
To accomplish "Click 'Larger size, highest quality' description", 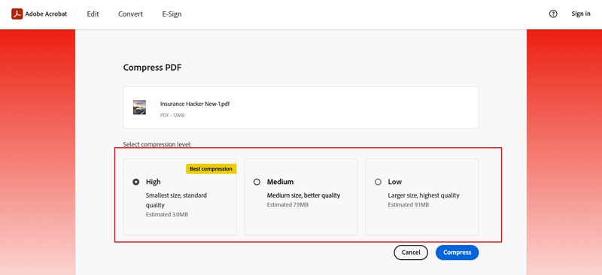I will click(424, 195).
